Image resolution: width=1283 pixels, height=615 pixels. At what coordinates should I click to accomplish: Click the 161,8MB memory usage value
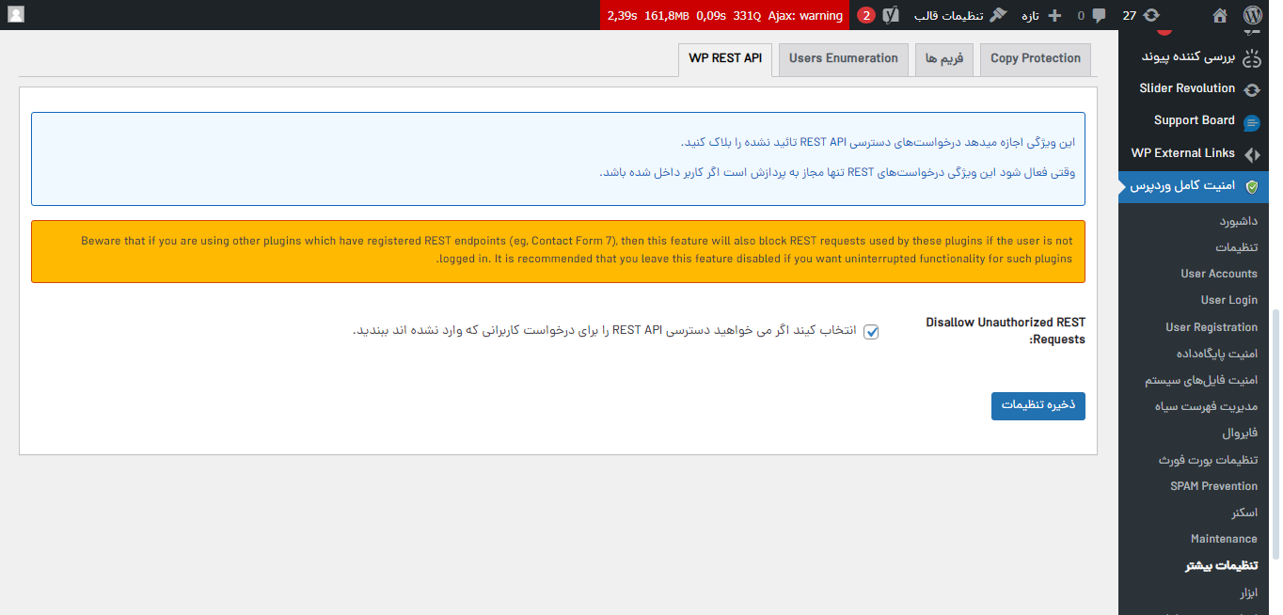click(x=667, y=15)
